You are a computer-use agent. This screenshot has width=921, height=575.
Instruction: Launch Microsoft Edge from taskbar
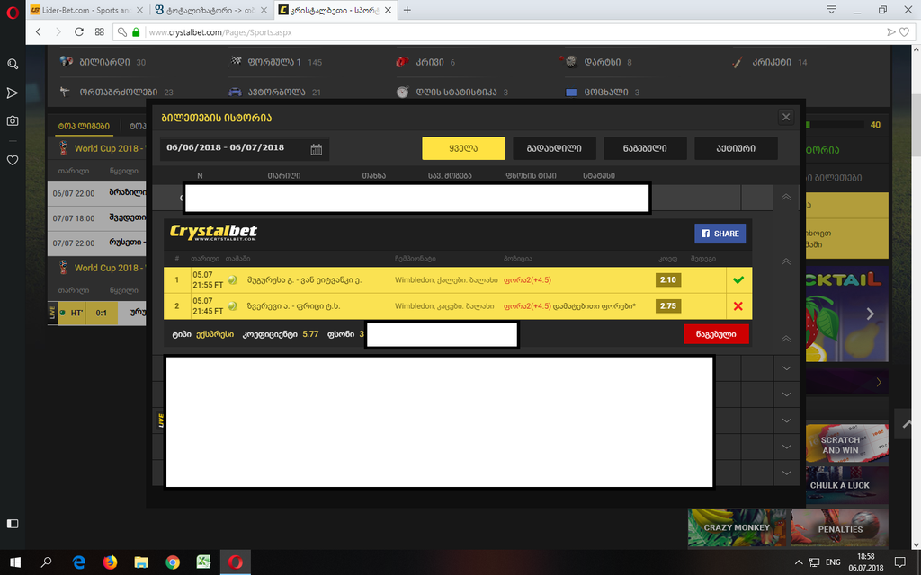pyautogui.click(x=79, y=562)
